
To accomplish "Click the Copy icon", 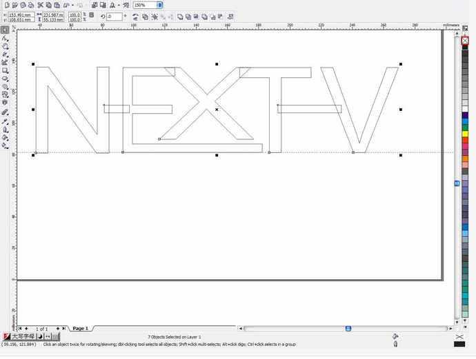I will coord(48,5).
